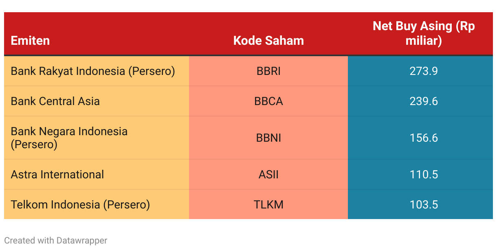Select the Bank Central Asia cell
Image resolution: width=497 pixels, height=250 pixels.
click(97, 101)
